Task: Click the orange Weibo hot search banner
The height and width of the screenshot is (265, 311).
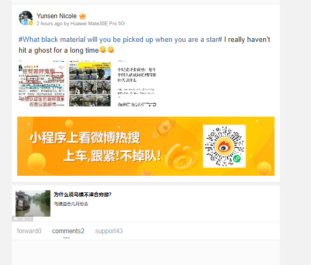Action: 146,146
